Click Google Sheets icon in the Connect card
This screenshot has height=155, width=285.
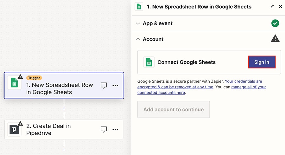pos(149,62)
